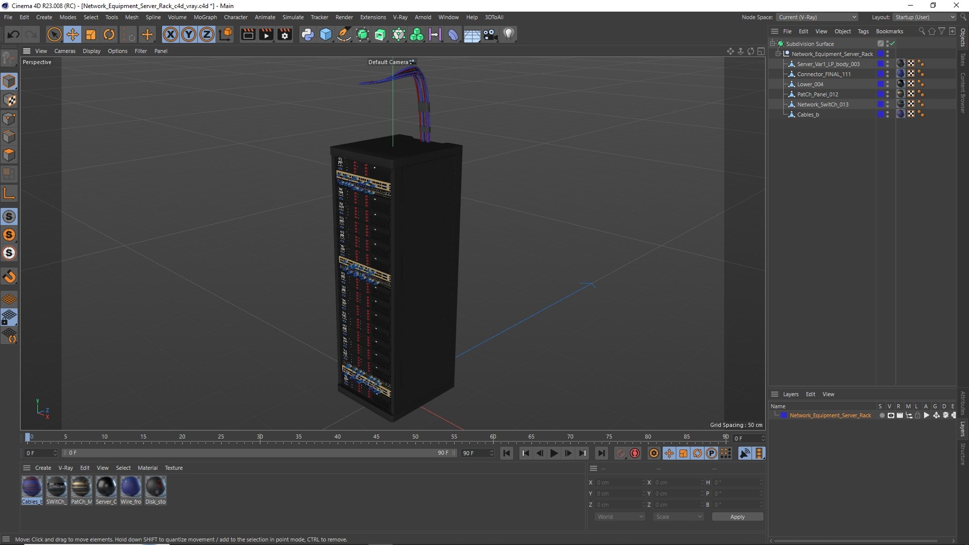969x545 pixels.
Task: Toggle layer view eye for Network_Equipment_Server_Rack
Action: [x=891, y=415]
